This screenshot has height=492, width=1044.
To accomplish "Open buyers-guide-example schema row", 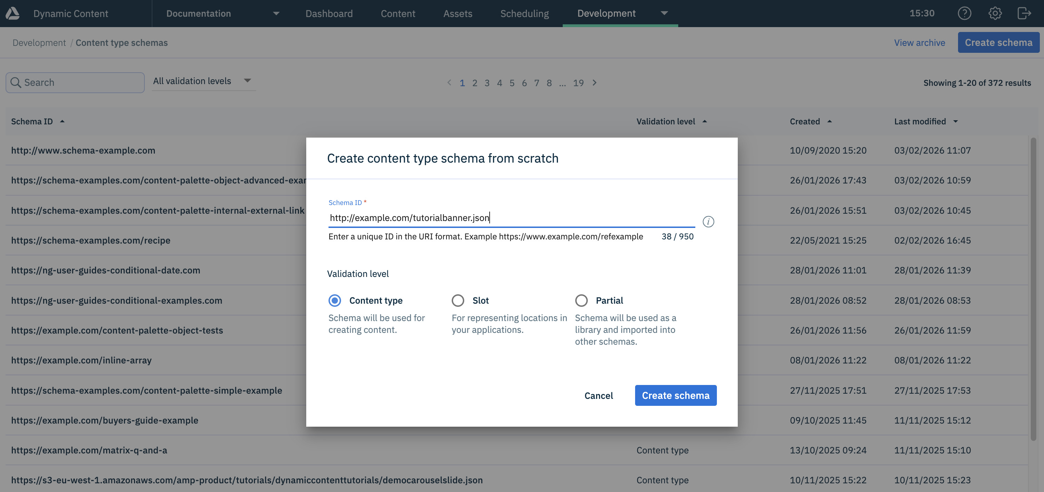I will pos(104,420).
